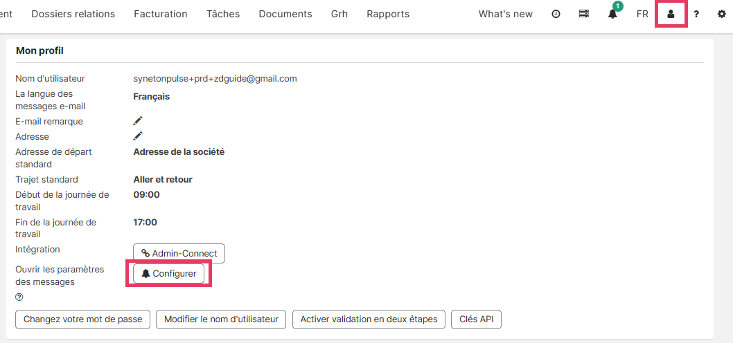Image resolution: width=733 pixels, height=343 pixels.
Task: Open the user profile icon
Action: 671,14
